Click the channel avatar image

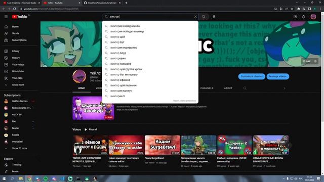[79, 76]
